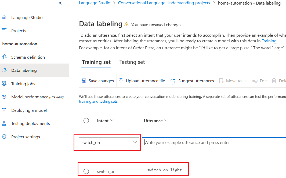Screen dimensions: 286x178
Task: Switch to the Testing set tab
Action: (132, 62)
